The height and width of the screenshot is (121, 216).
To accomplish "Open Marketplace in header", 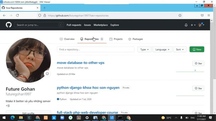I will (x=101, y=25).
